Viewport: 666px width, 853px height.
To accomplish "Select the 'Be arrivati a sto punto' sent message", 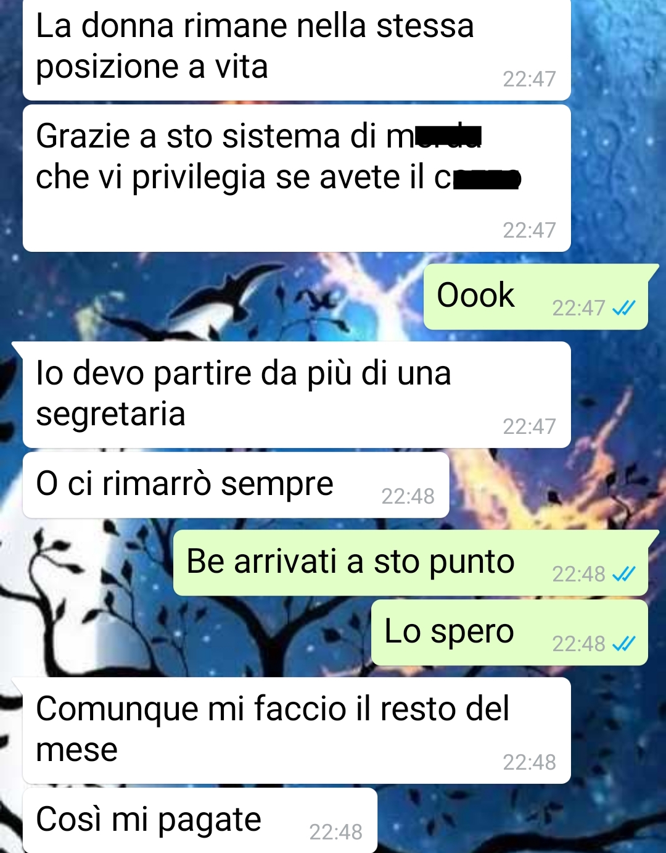I will (411, 563).
